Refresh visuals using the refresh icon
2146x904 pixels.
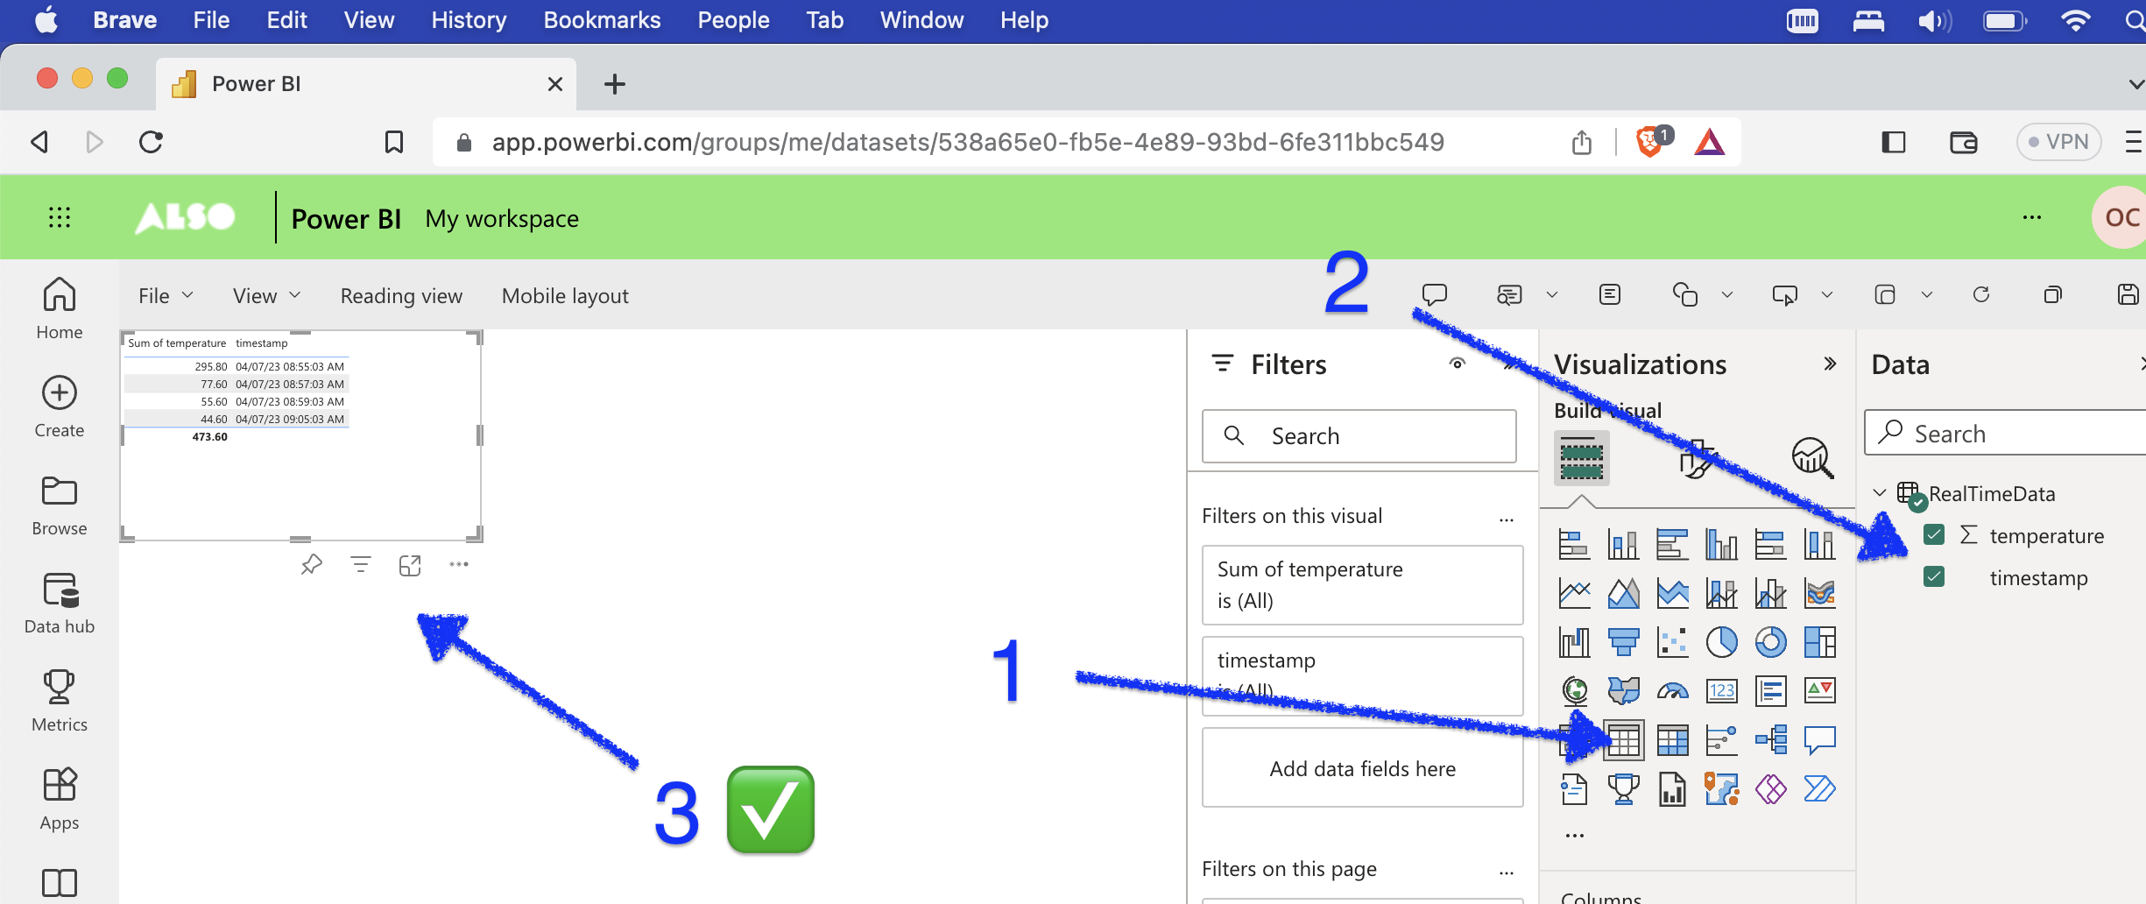click(x=1981, y=295)
